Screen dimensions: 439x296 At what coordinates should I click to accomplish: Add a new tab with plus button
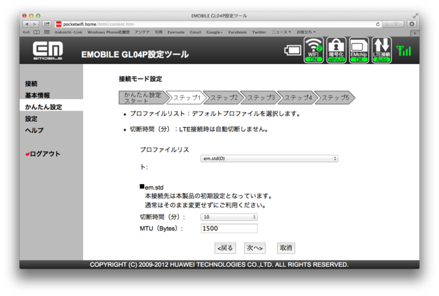click(414, 33)
